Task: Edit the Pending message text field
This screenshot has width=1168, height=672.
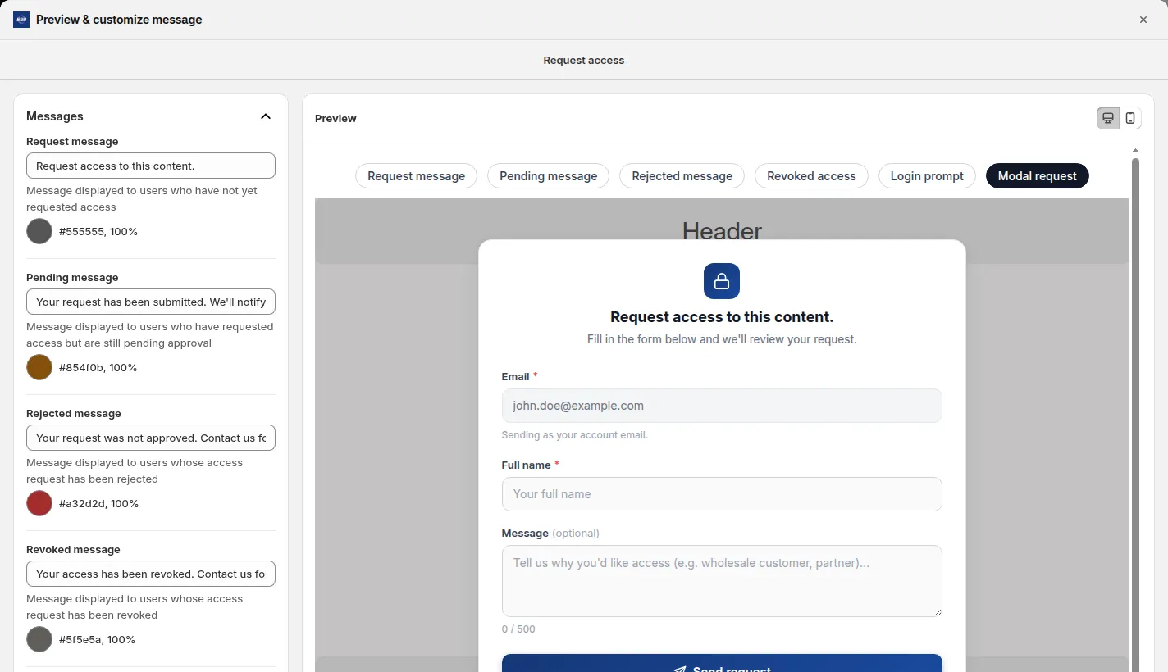Action: coord(151,302)
